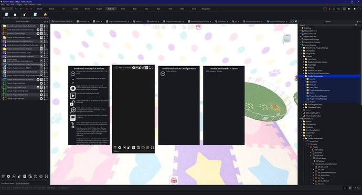The height and width of the screenshot is (195, 362).
Task: Click the Explorer search field
Action: point(327,25)
